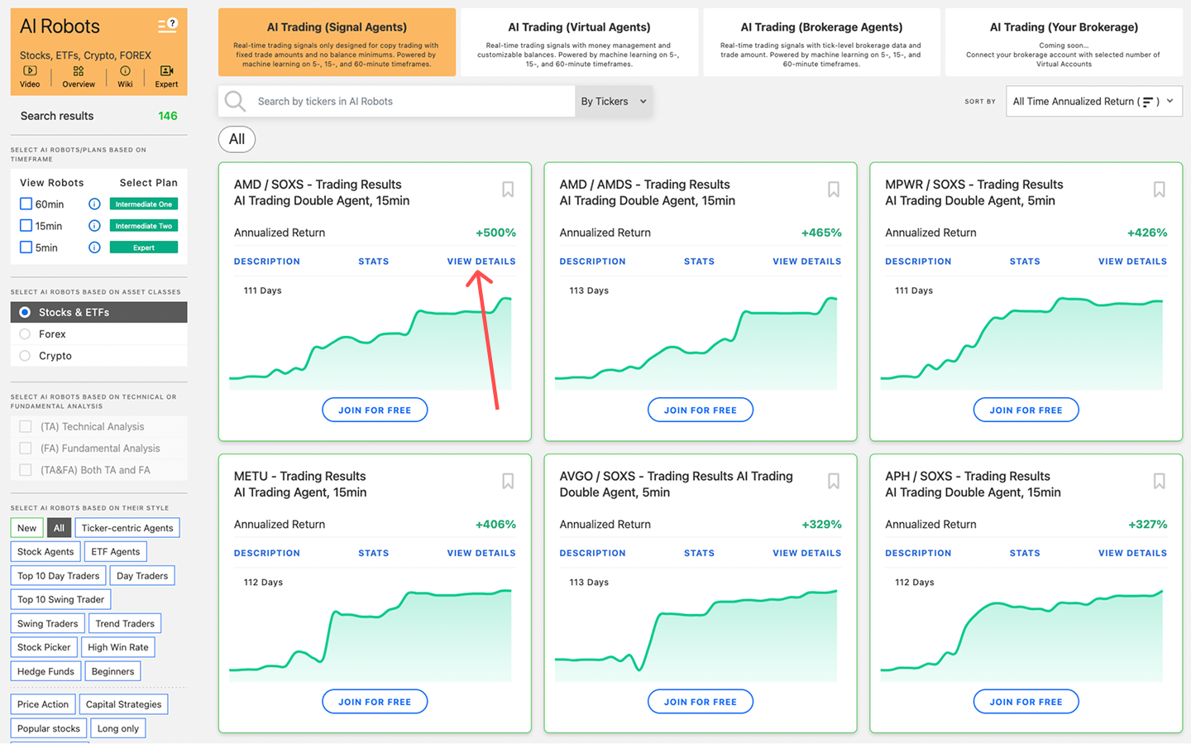The image size is (1191, 744).
Task: Click the info icon next to 5min
Action: [94, 247]
